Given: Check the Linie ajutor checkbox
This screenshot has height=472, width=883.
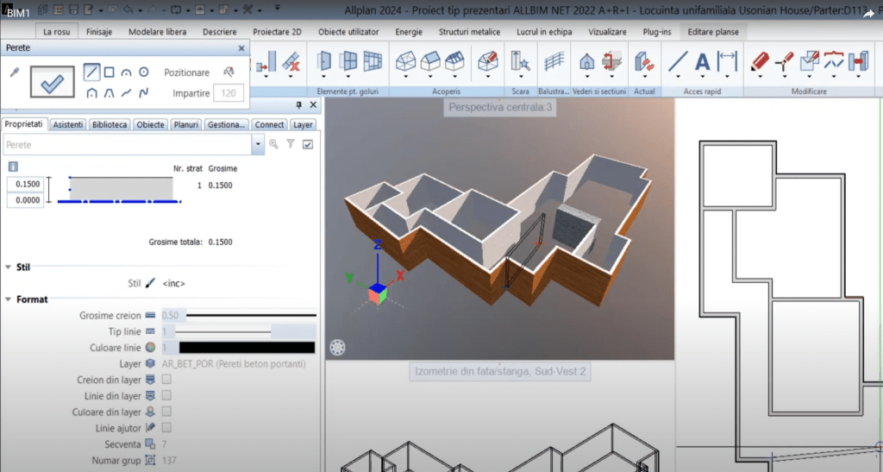Looking at the screenshot, I should pyautogui.click(x=166, y=427).
